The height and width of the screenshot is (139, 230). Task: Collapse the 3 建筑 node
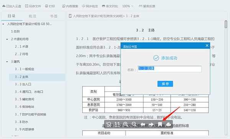(7, 62)
